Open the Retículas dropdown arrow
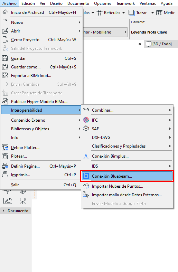 (123, 13)
